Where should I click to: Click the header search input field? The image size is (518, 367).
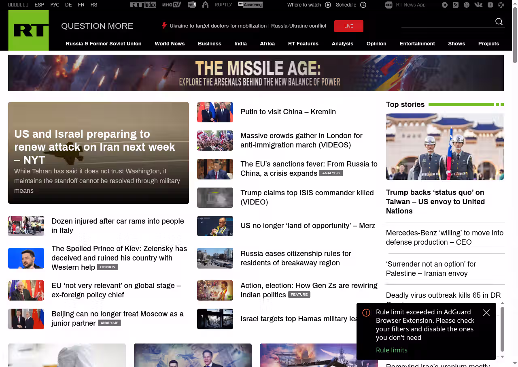click(x=447, y=22)
